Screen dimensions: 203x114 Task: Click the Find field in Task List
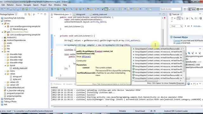176,26
